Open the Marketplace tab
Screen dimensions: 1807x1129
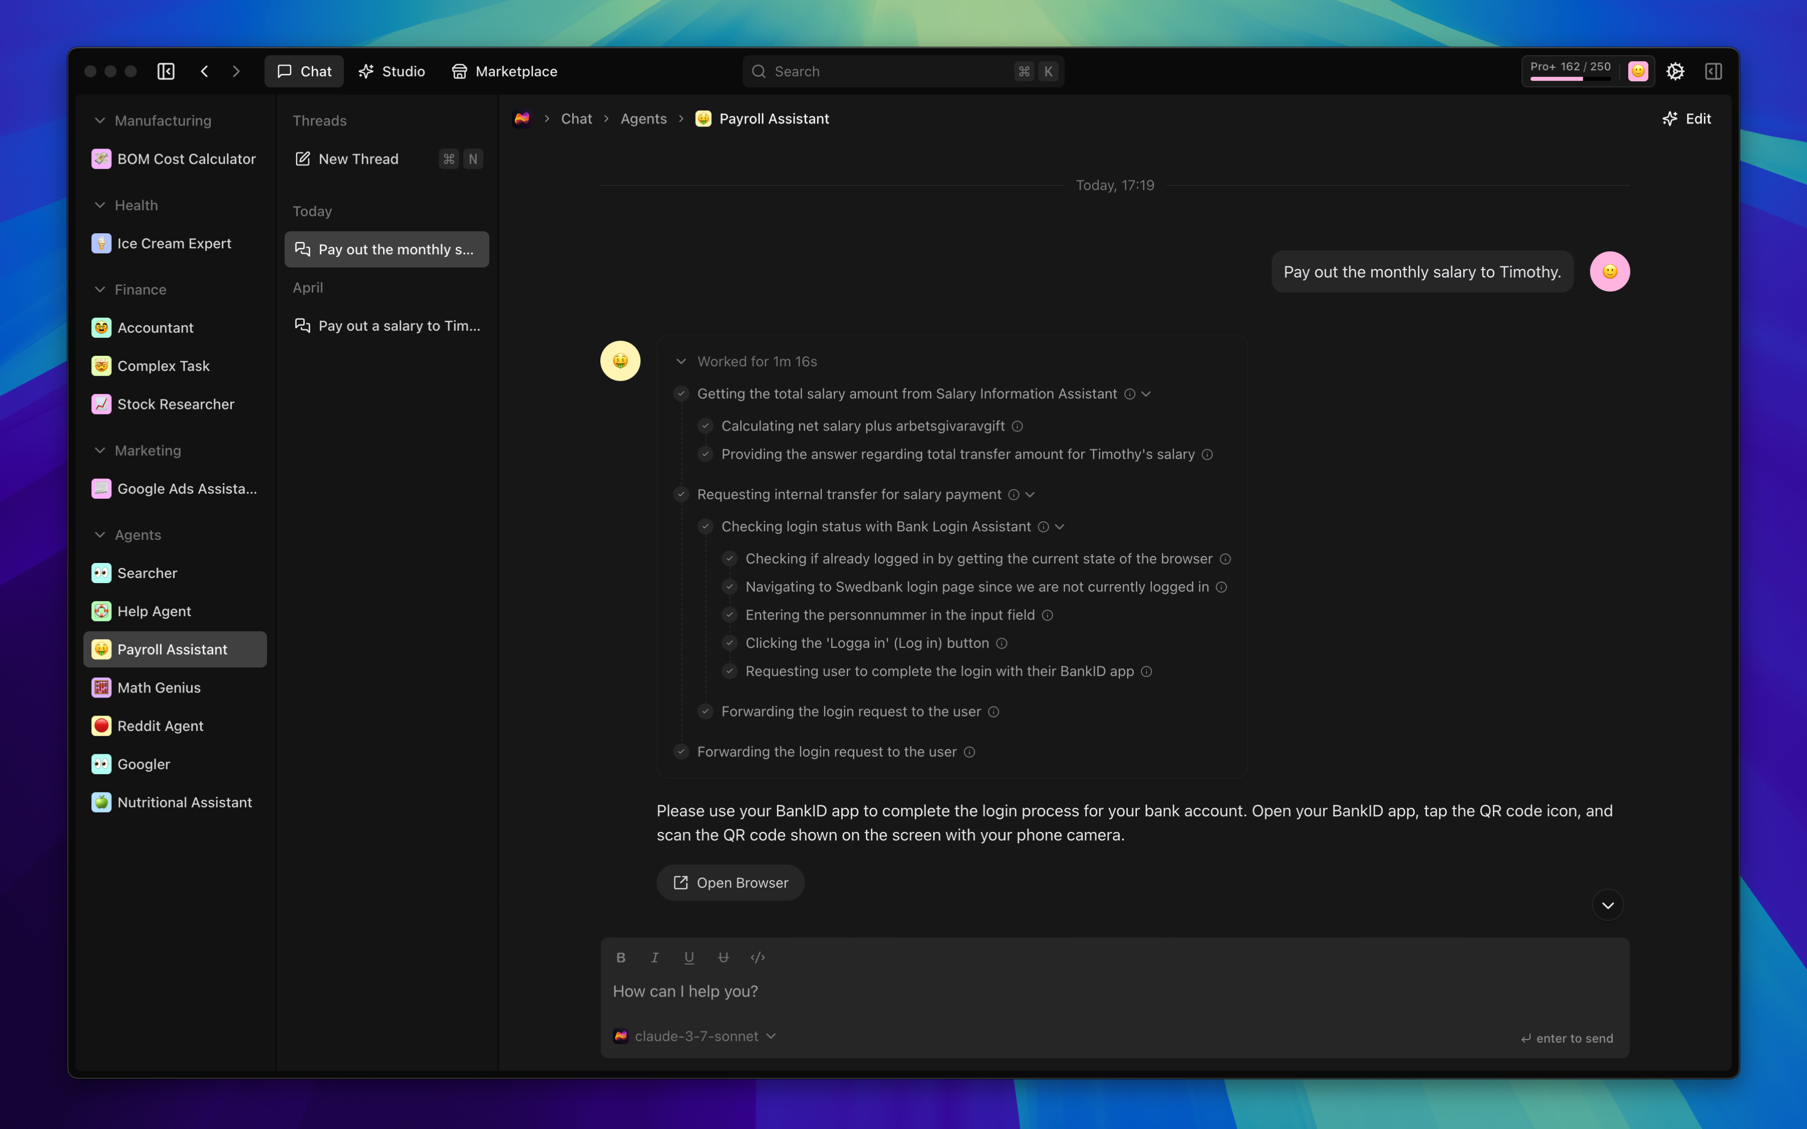click(505, 71)
